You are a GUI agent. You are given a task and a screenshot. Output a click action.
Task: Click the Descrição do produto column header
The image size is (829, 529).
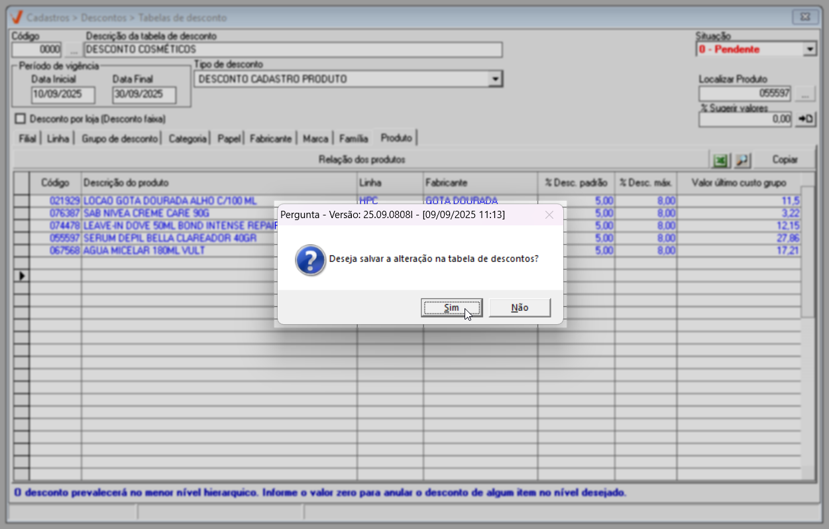pos(219,182)
